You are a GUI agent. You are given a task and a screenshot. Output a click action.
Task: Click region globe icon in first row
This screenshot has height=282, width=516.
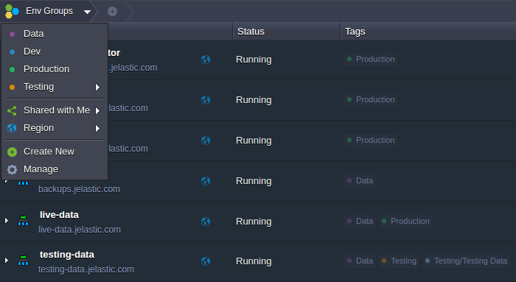[x=206, y=60]
